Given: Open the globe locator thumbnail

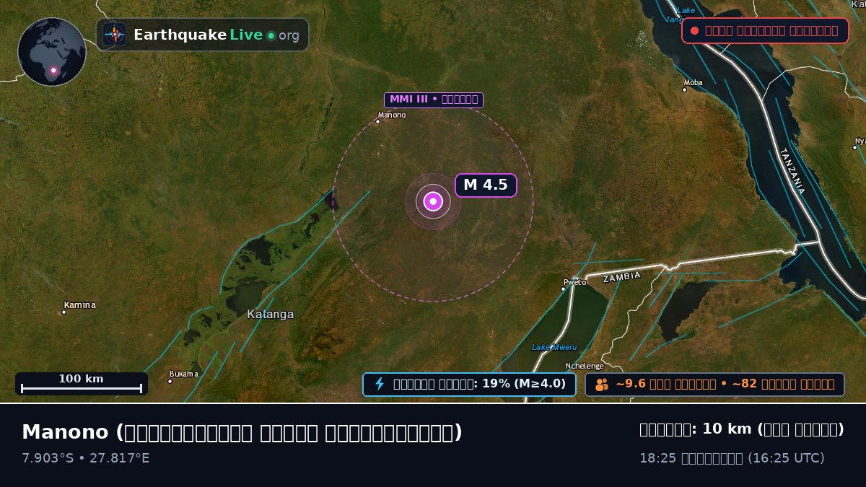Looking at the screenshot, I should (52, 52).
